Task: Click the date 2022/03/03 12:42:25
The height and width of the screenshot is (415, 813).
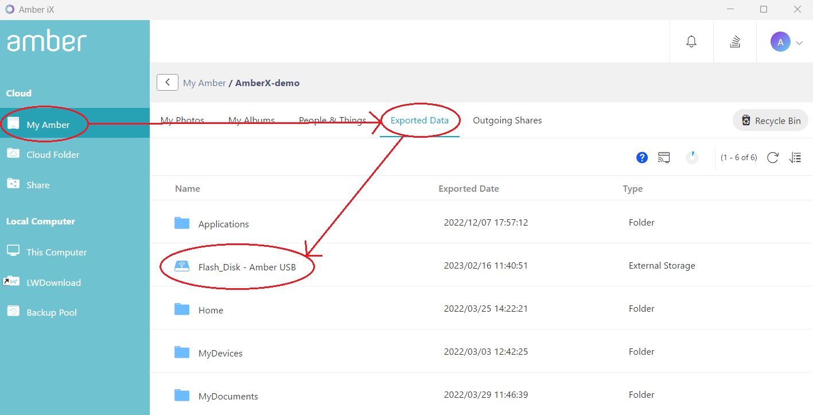Action: pyautogui.click(x=486, y=352)
